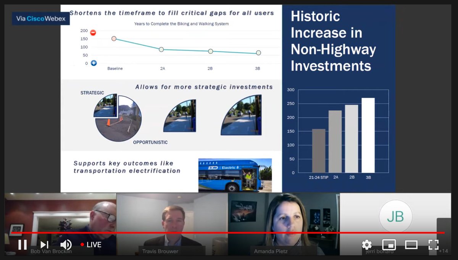
Task: Open the CiscoWebex link overlay
Action: 40,18
